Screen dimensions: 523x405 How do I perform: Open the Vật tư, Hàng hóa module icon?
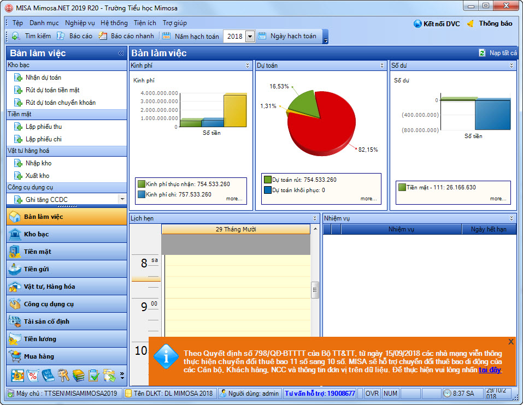click(15, 287)
